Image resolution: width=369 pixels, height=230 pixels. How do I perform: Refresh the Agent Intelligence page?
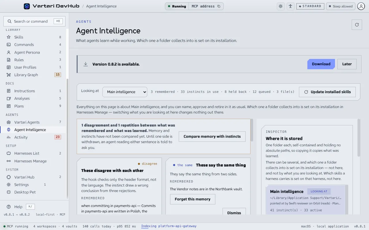[357, 25]
